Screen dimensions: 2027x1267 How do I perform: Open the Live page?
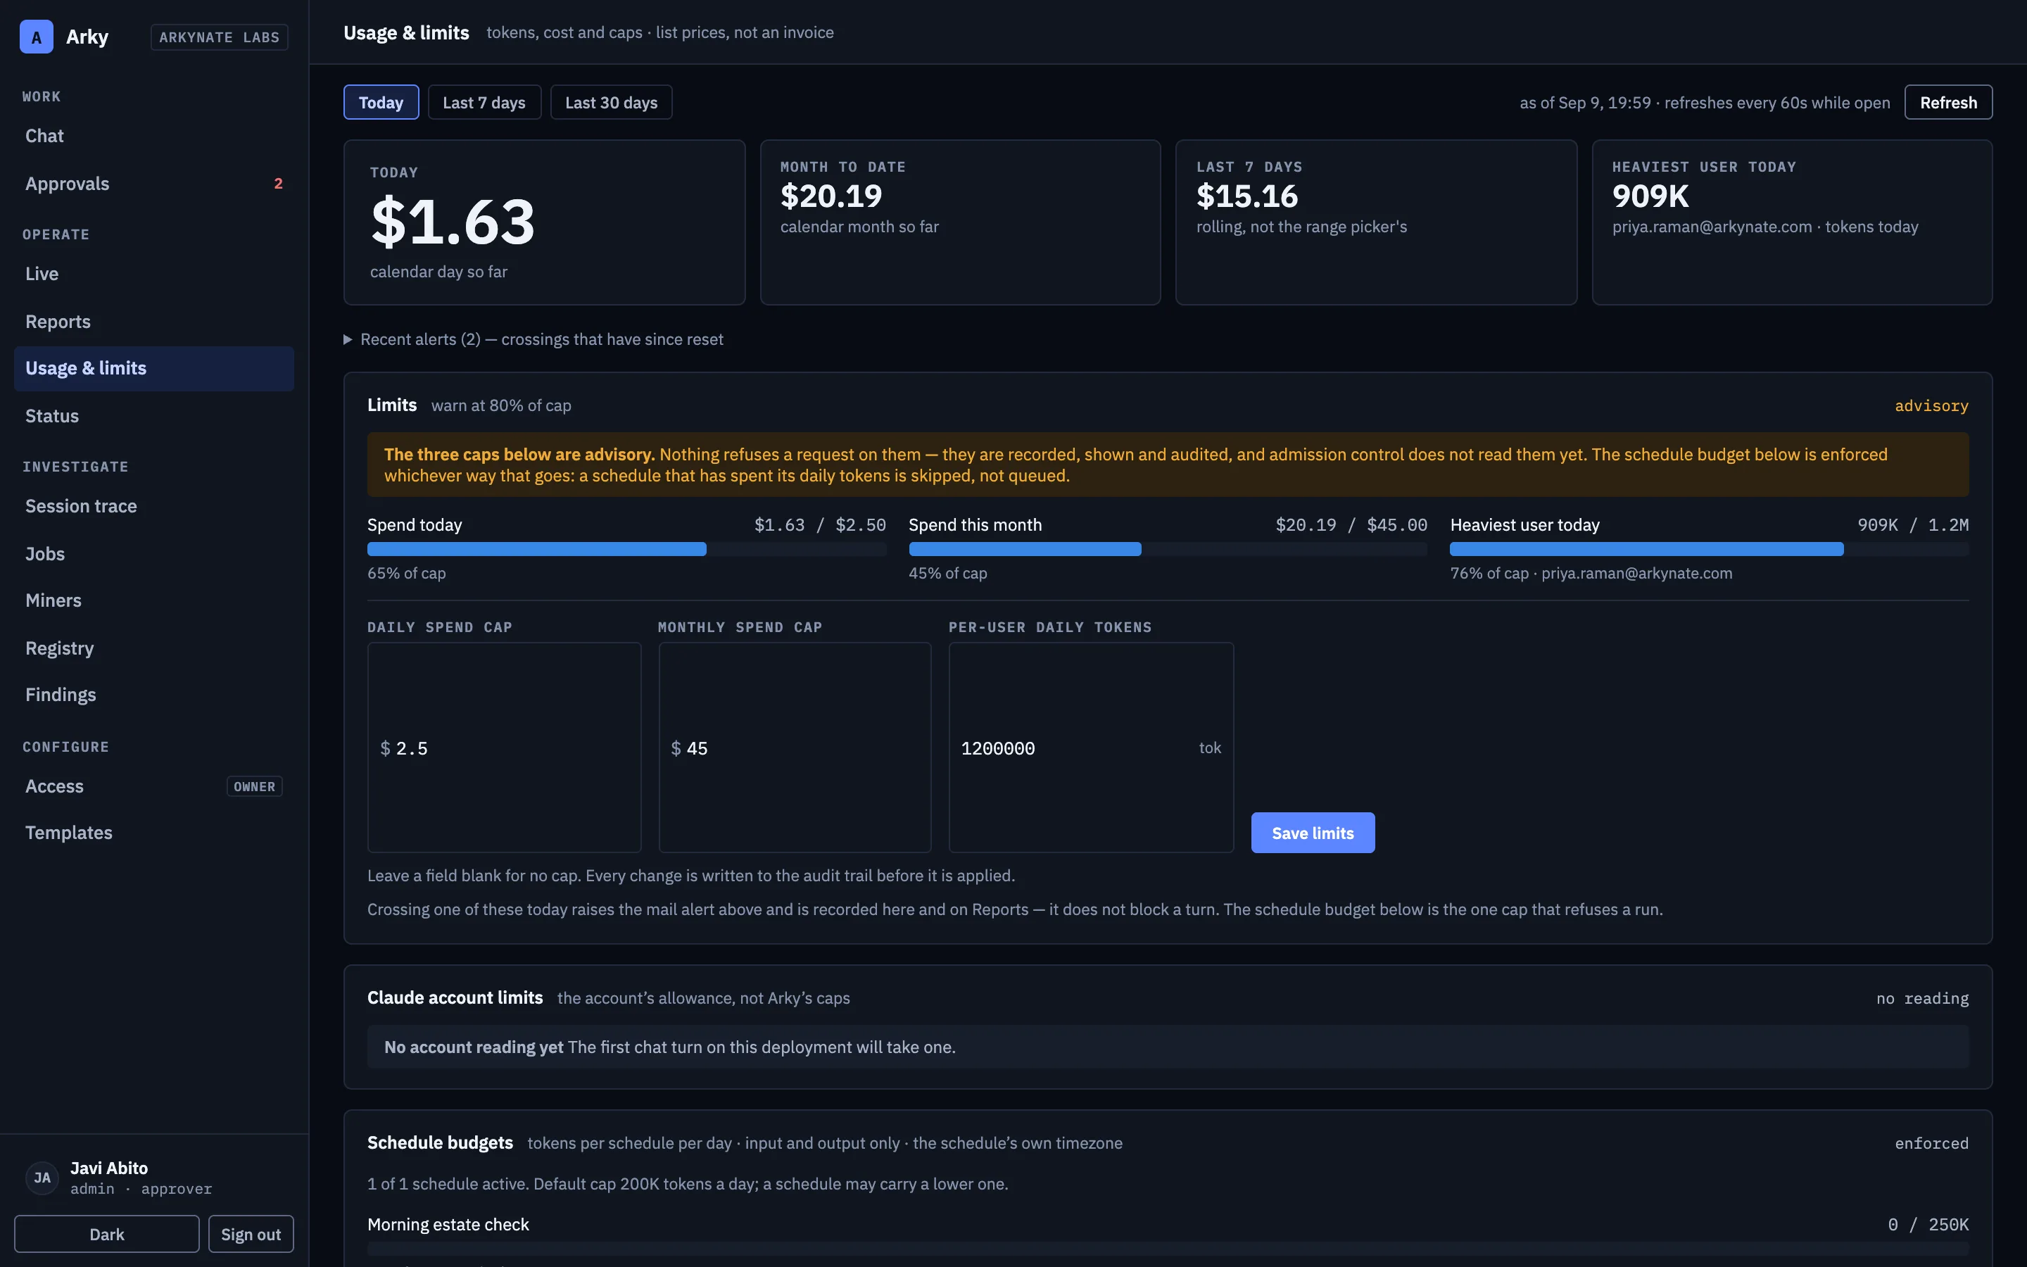coord(154,274)
